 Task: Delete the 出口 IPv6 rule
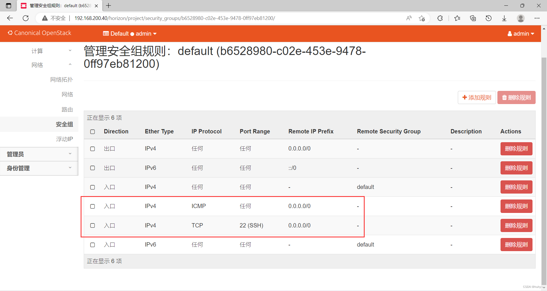tap(517, 168)
